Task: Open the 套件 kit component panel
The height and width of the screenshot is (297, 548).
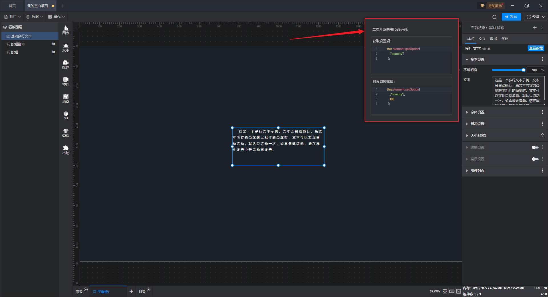Action: click(x=66, y=133)
